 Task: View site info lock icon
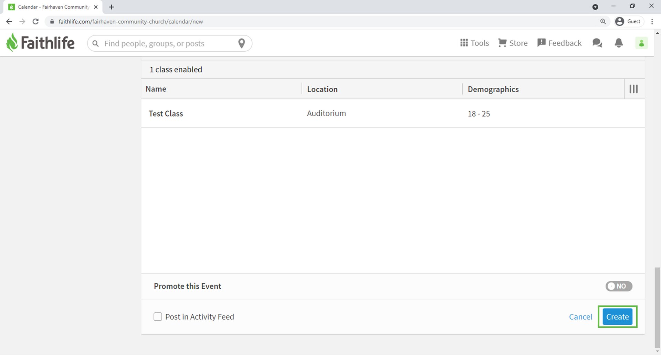tap(52, 21)
